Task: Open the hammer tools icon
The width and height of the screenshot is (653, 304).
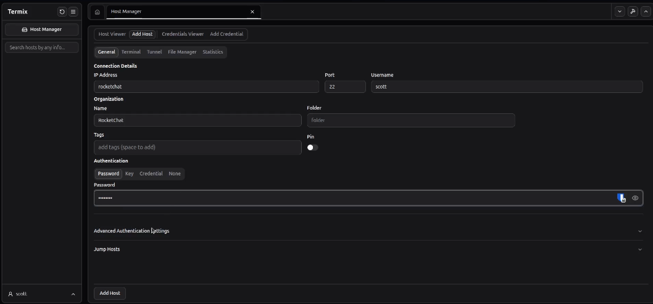Action: pos(633,12)
